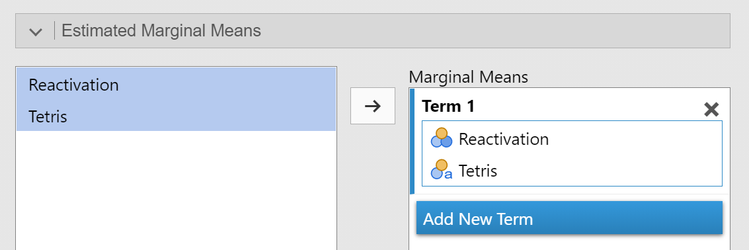Collapse the Estimated Marginal Means section chevron

[35, 32]
